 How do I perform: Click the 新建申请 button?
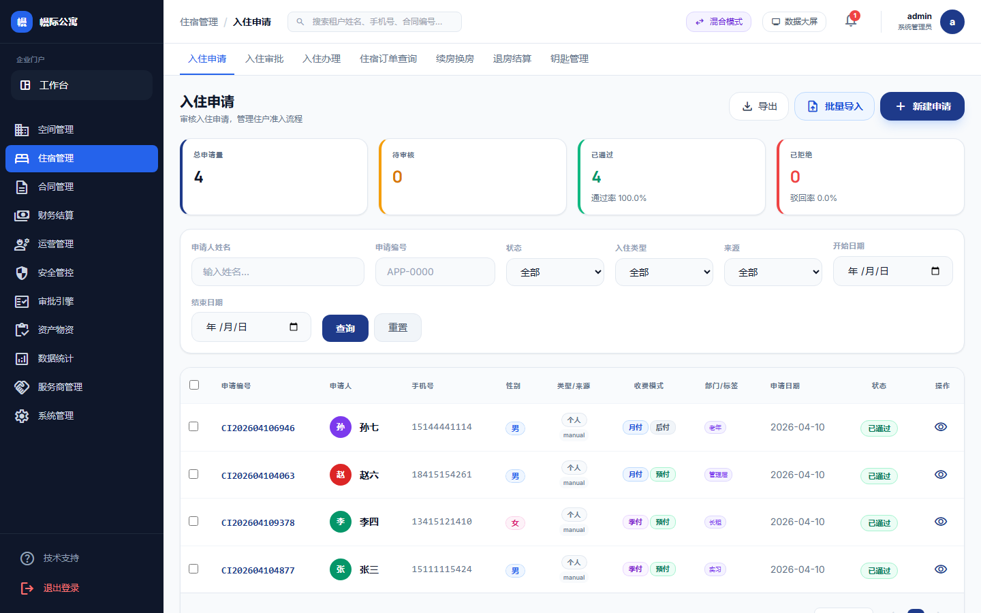922,106
